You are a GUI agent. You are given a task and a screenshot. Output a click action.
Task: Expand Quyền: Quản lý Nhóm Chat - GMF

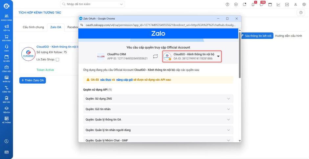click(x=158, y=139)
